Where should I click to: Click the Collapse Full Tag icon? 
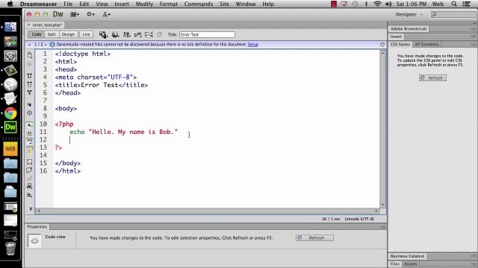30,76
